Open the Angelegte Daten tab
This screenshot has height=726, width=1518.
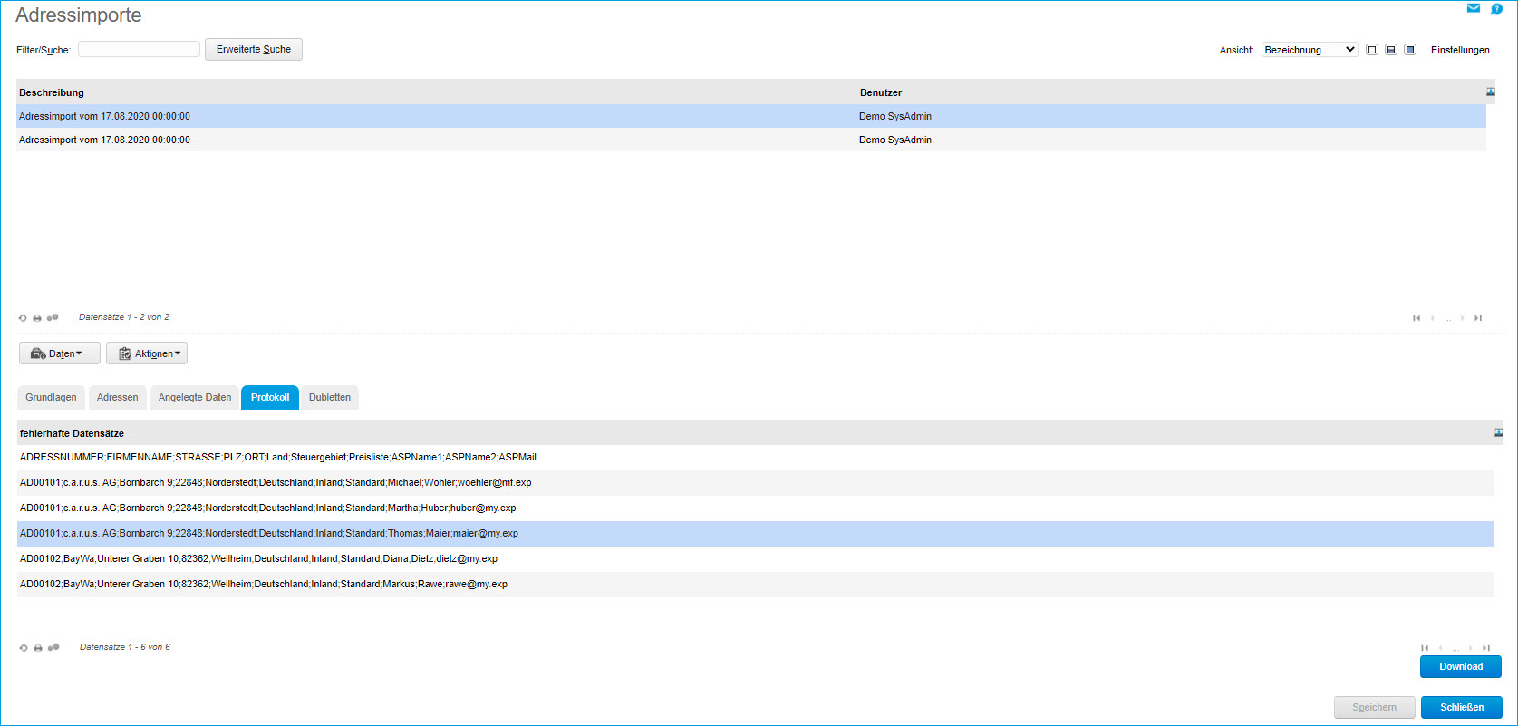[195, 398]
